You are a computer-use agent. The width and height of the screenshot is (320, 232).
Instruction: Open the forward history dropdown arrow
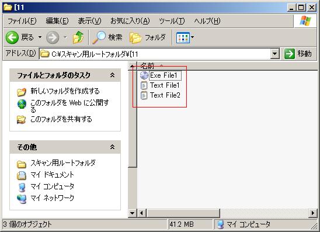(x=65, y=37)
